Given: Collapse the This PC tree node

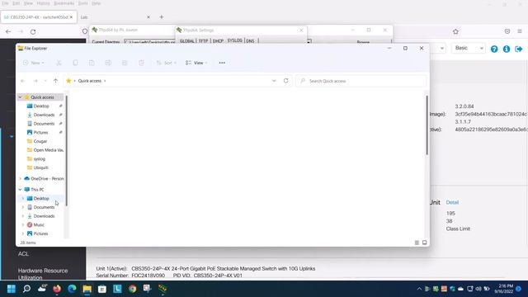Looking at the screenshot, I should point(20,190).
